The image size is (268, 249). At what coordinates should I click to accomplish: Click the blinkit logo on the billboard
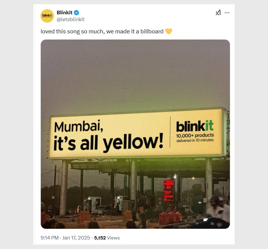click(195, 126)
